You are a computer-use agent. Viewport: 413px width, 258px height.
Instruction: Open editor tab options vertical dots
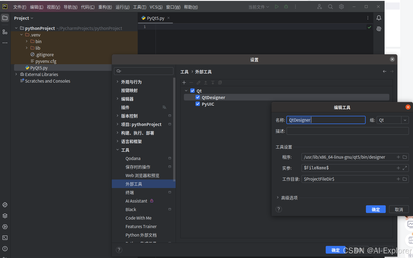tap(368, 18)
